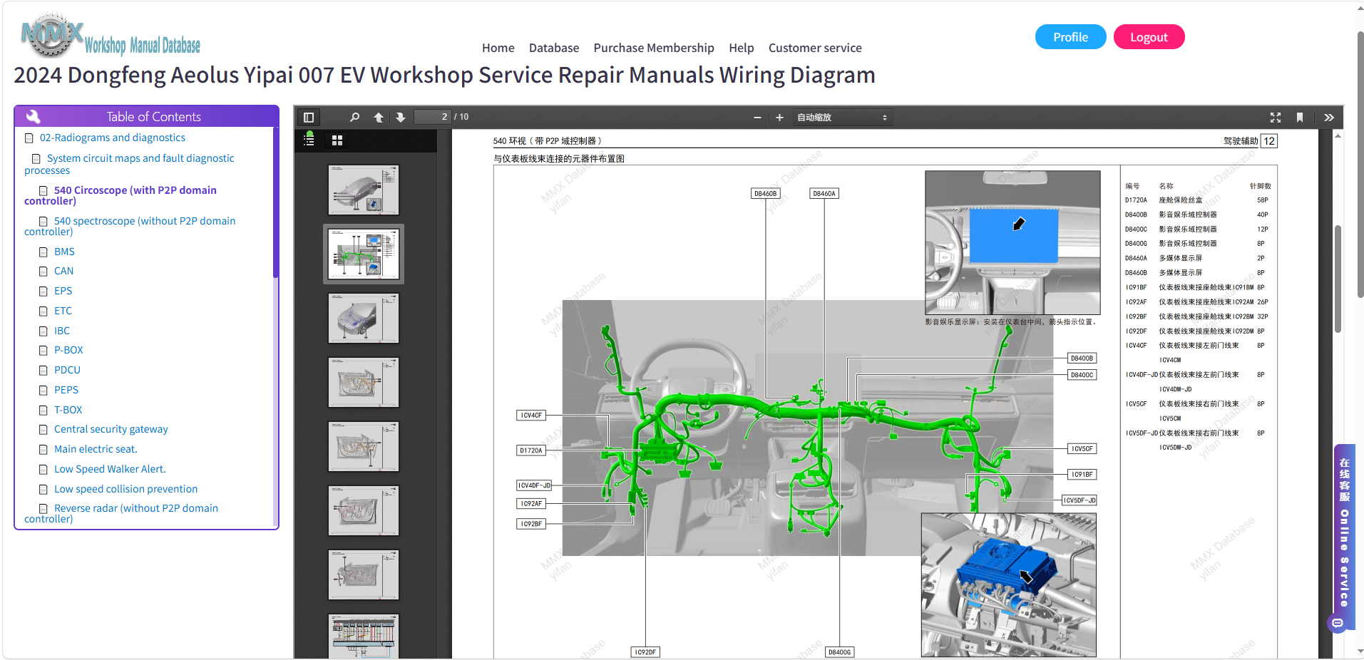Click the ICV4CF connector label in diagram
Image resolution: width=1364 pixels, height=660 pixels.
(x=531, y=415)
